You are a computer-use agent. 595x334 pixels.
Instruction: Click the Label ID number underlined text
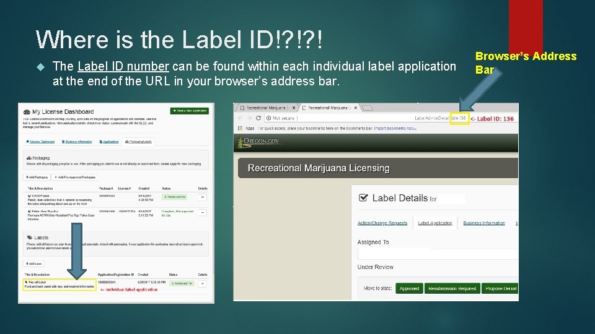click(123, 66)
